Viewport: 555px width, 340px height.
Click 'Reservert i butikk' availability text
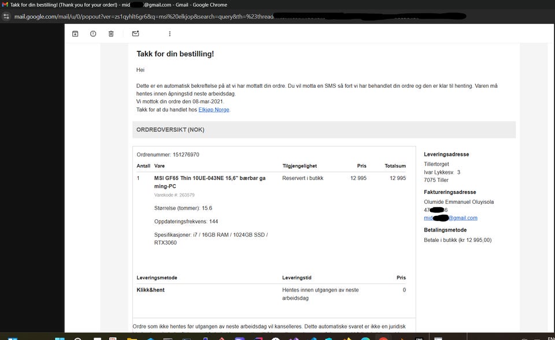click(x=302, y=178)
